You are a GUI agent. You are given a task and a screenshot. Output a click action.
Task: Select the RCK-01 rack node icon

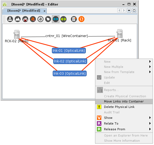pyautogui.click(x=120, y=34)
